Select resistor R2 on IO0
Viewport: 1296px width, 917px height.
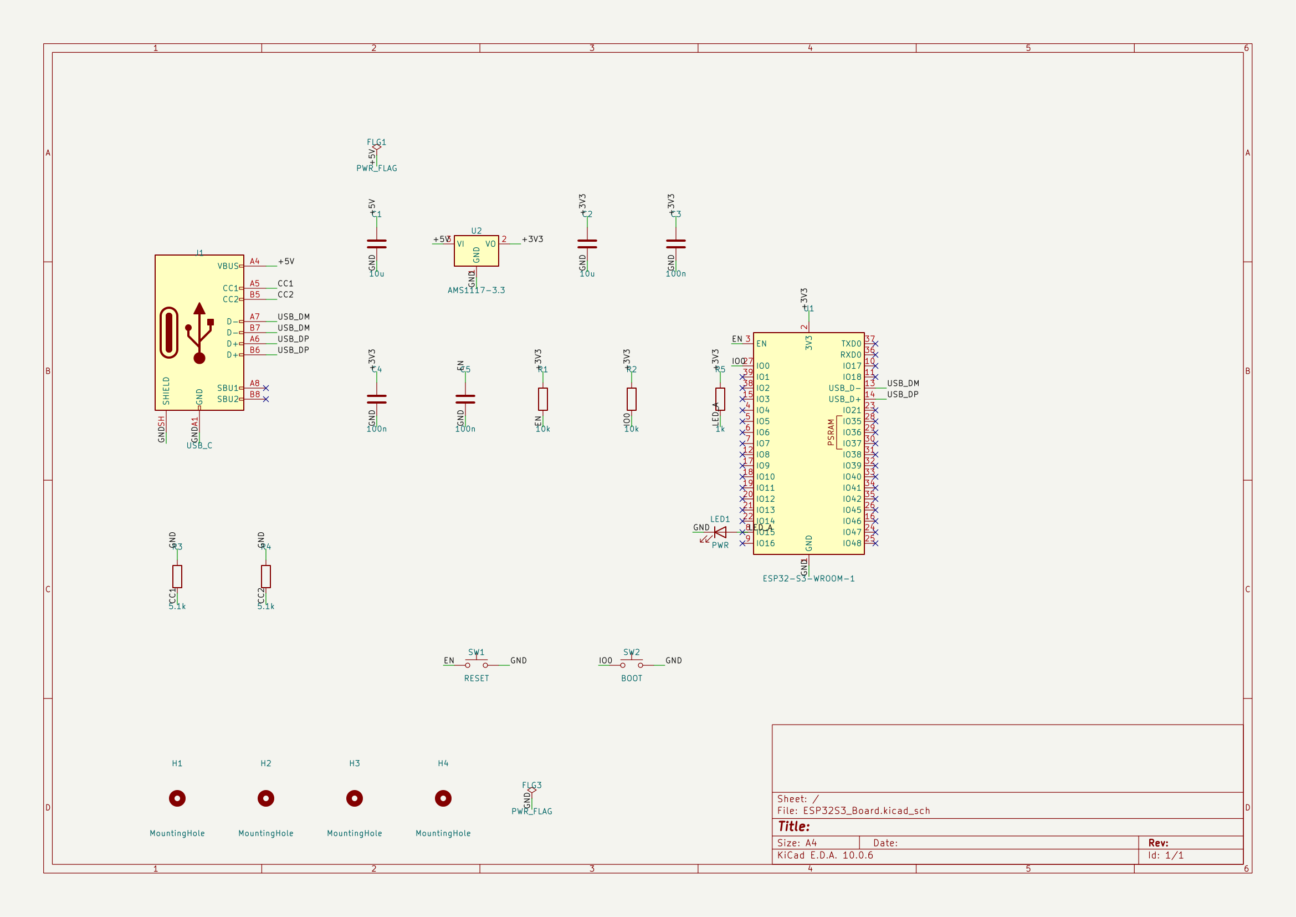click(632, 399)
